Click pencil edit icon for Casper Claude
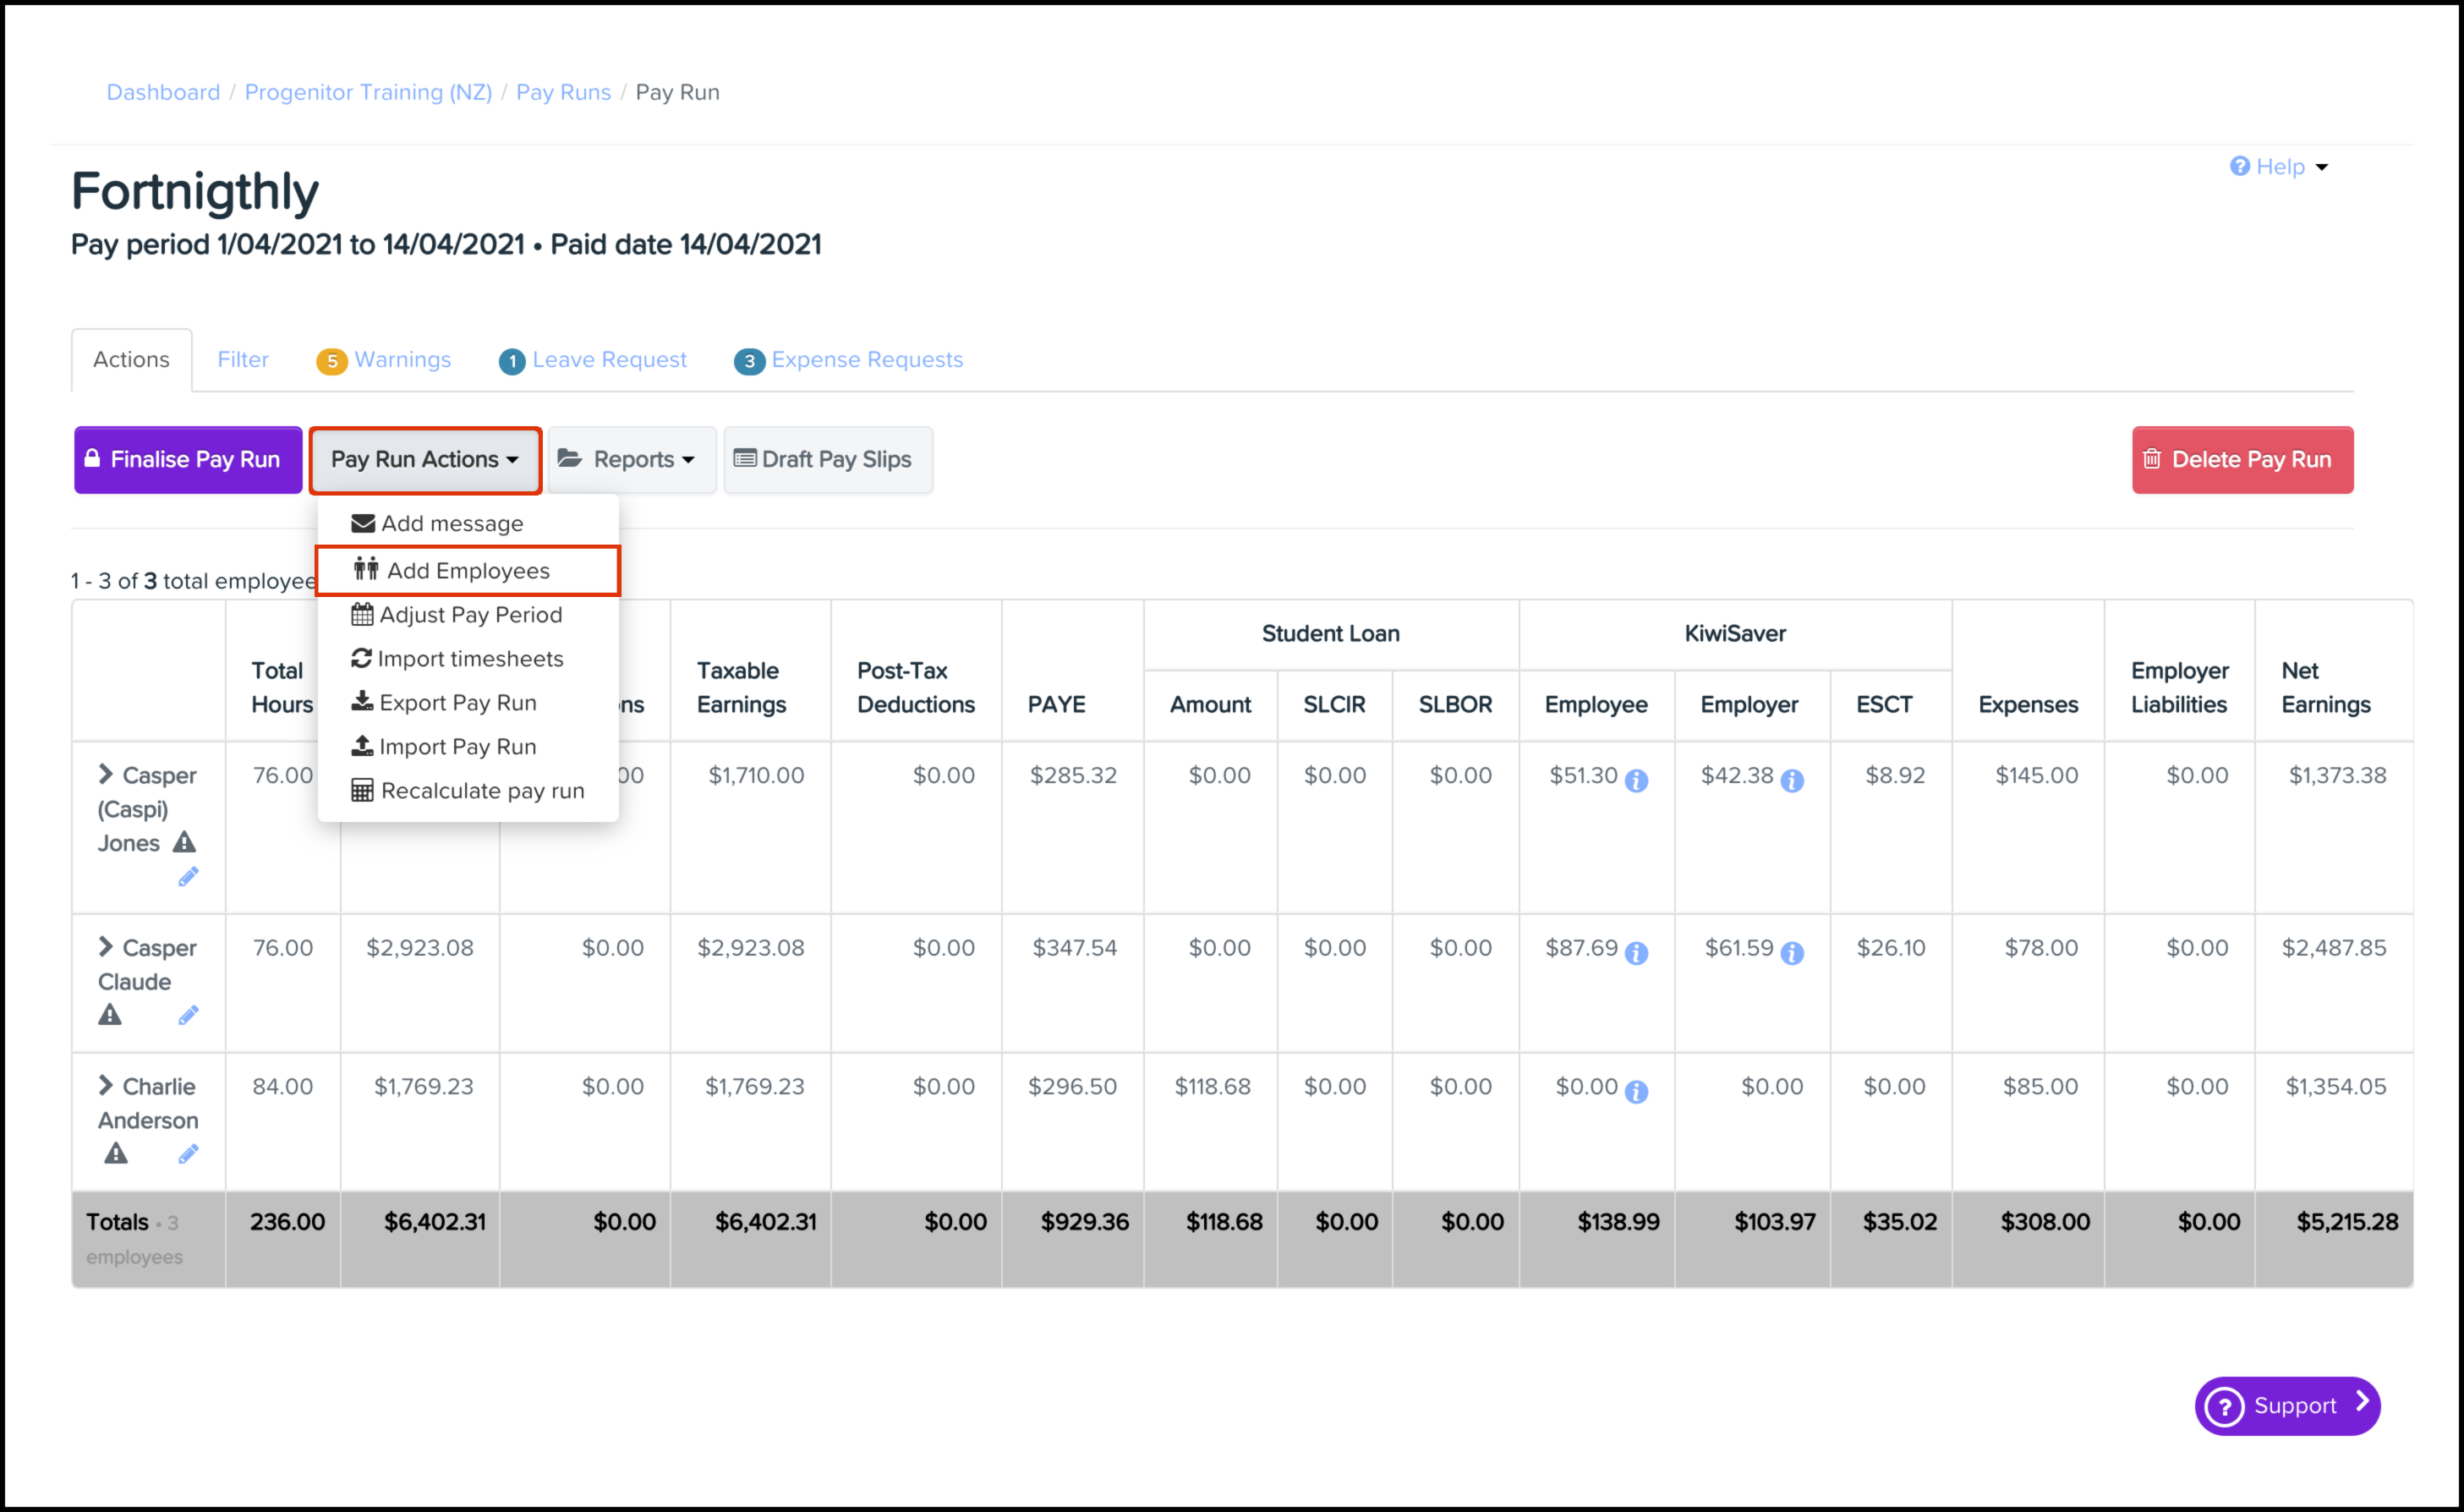Image resolution: width=2464 pixels, height=1512 pixels. click(188, 1016)
